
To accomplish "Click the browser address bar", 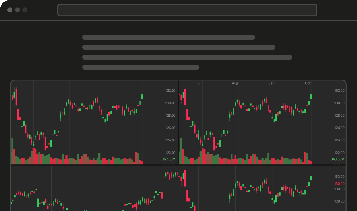I will point(187,10).
